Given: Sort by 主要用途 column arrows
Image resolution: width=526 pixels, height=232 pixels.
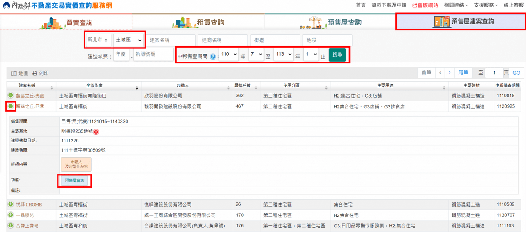Looking at the screenshot, I should pyautogui.click(x=444, y=87).
